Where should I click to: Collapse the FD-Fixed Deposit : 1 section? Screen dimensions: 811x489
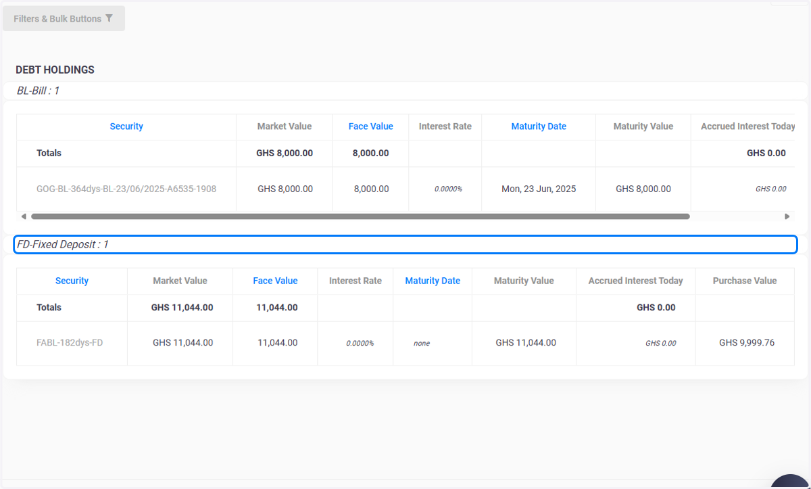[x=405, y=245]
